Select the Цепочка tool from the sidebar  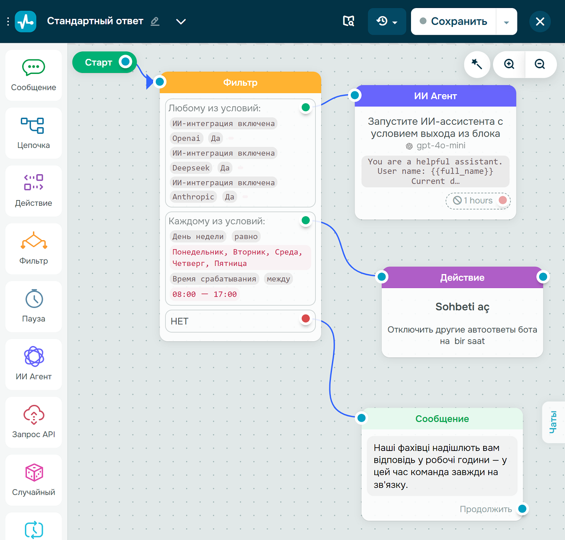[33, 132]
